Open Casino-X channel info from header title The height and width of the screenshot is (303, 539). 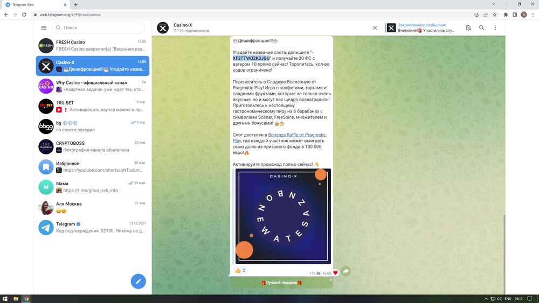183,25
